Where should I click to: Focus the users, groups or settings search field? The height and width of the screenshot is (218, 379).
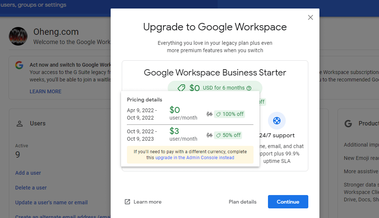pyautogui.click(x=56, y=5)
